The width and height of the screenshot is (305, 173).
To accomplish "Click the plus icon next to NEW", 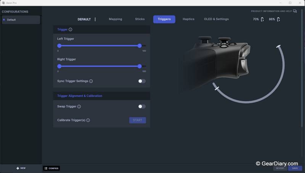I will [x=18, y=168].
